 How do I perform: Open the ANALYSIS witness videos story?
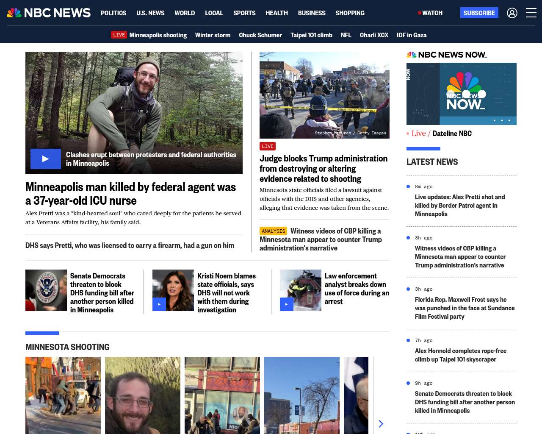[321, 239]
